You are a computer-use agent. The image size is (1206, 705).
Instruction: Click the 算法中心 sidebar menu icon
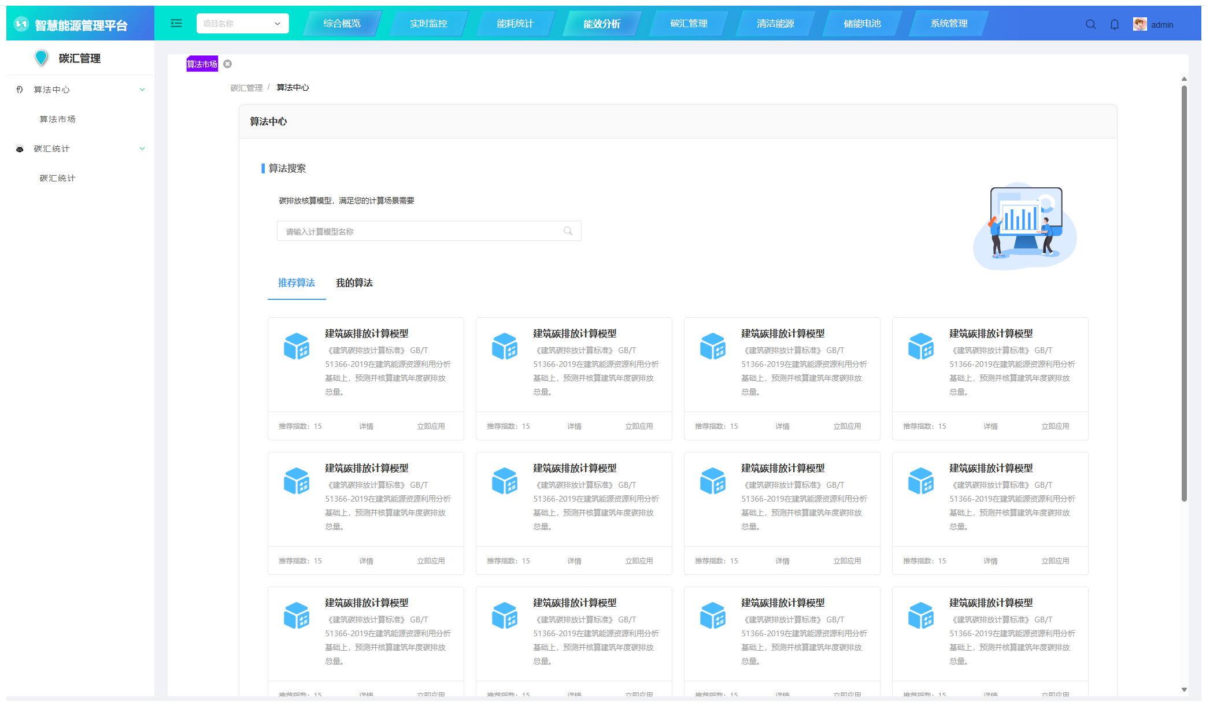point(20,90)
